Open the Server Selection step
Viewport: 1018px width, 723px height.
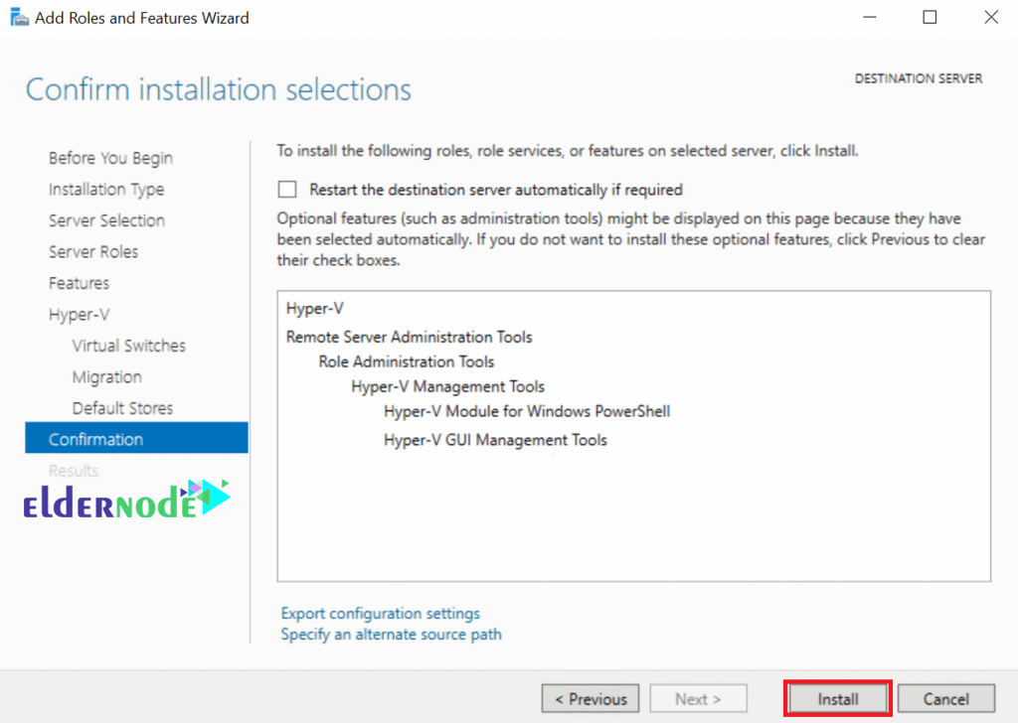click(106, 220)
